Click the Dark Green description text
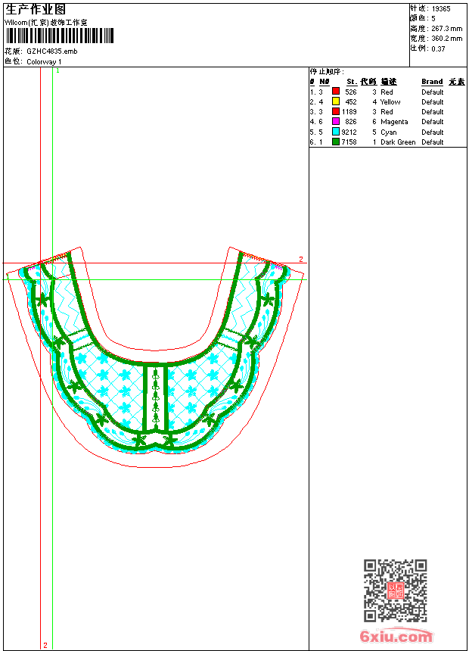The image size is (469, 651). pyautogui.click(x=398, y=142)
